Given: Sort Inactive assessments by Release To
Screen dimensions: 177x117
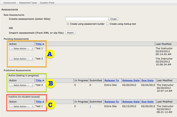Looking at the screenshot, I should [112, 102].
